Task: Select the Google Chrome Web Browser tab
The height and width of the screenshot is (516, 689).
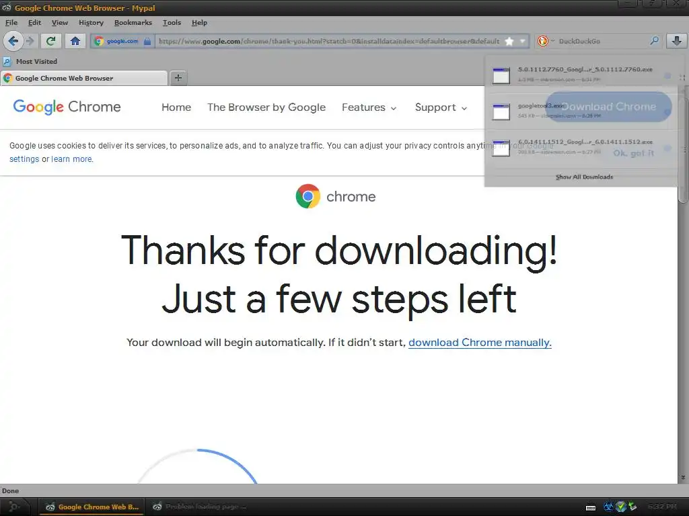Action: pyautogui.click(x=83, y=78)
